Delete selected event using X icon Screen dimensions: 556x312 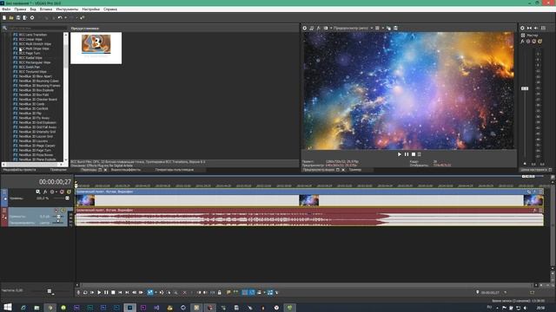click(x=184, y=292)
